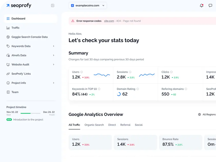Image resolution: width=216 pixels, height=162 pixels.
Task: Click the 'Dec 24, 22' finish date
Action: click(x=49, y=112)
